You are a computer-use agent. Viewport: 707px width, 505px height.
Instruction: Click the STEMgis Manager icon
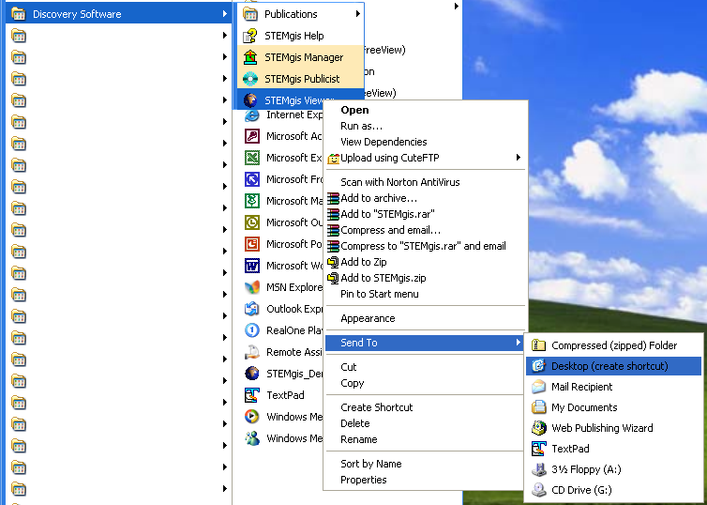[250, 57]
